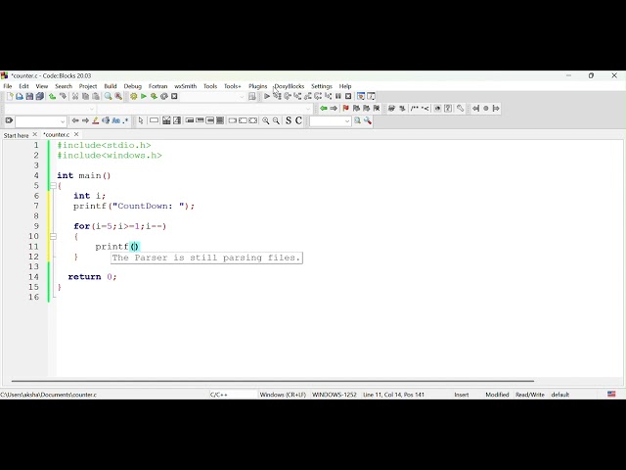Click the US flag language icon in status bar
The height and width of the screenshot is (470, 626).
tap(611, 394)
